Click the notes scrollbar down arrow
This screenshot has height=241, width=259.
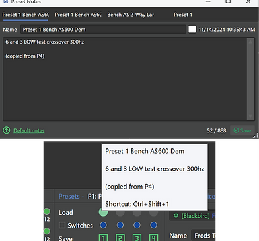[250, 117]
